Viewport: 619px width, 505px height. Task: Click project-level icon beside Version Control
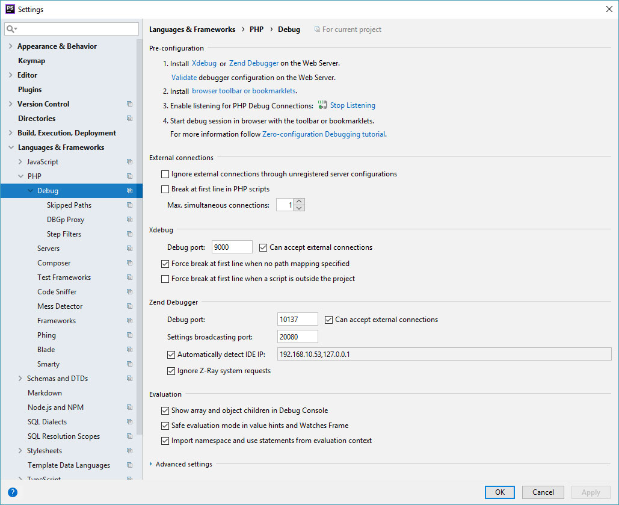click(129, 104)
